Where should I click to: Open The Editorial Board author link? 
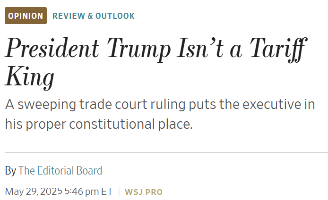pyautogui.click(x=60, y=171)
